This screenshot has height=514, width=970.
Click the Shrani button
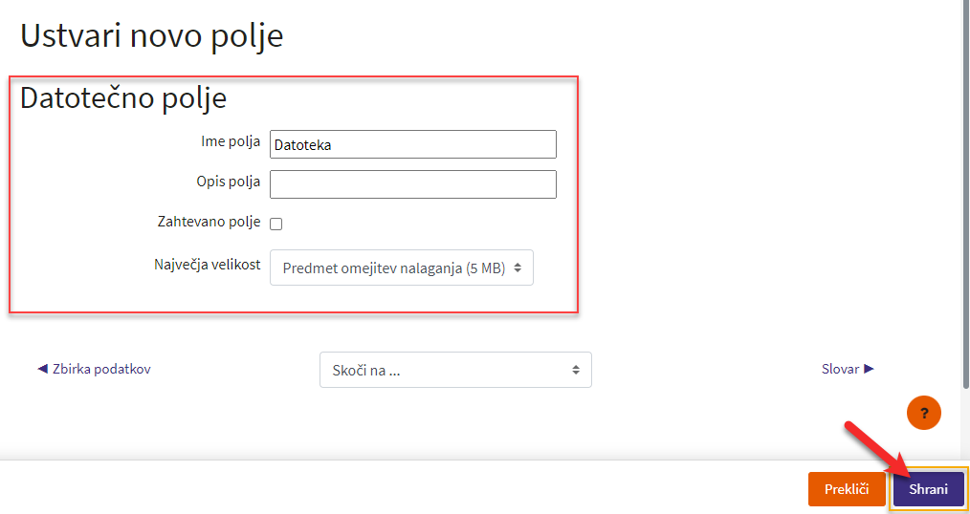pos(929,489)
